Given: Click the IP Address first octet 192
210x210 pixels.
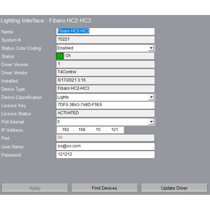Looking at the screenshot, I should (x=65, y=130).
